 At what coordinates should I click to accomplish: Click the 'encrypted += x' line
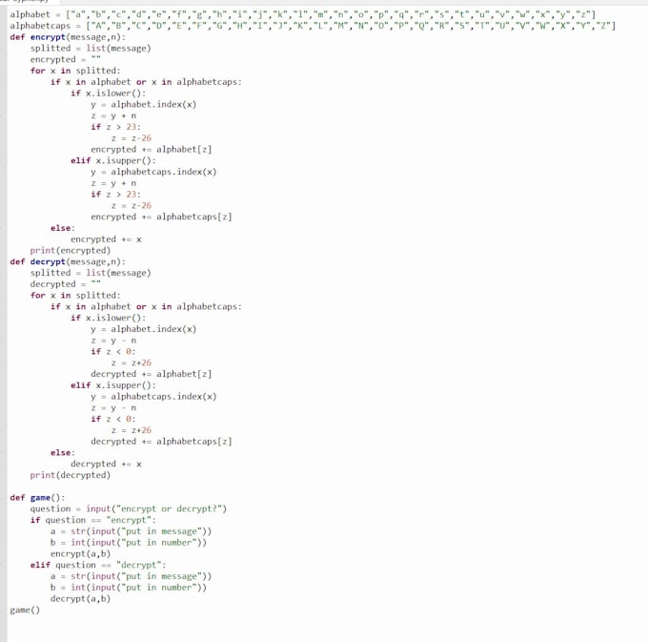coord(106,239)
